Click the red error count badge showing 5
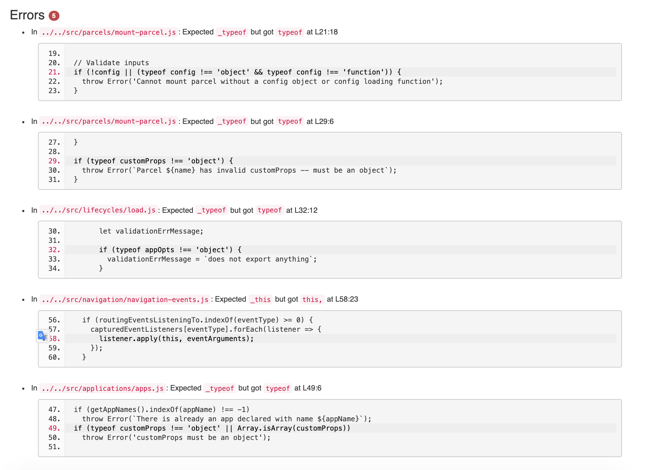 click(x=54, y=16)
